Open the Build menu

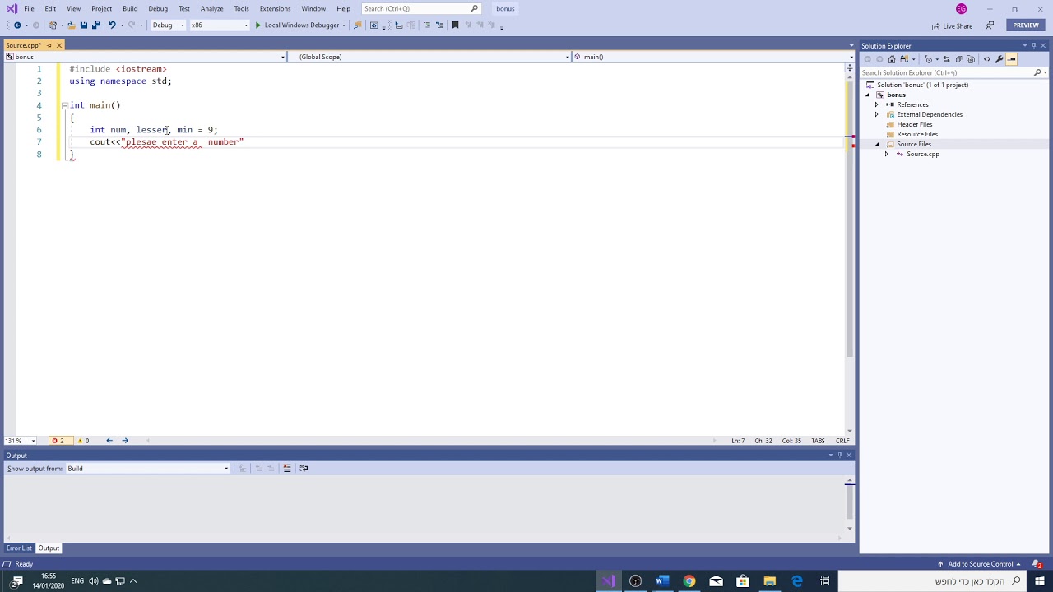pyautogui.click(x=130, y=8)
